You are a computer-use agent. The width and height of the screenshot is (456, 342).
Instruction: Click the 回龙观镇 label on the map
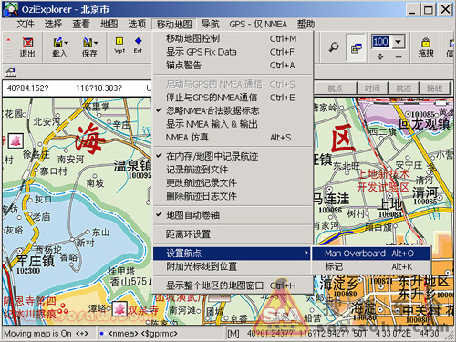coord(424,124)
